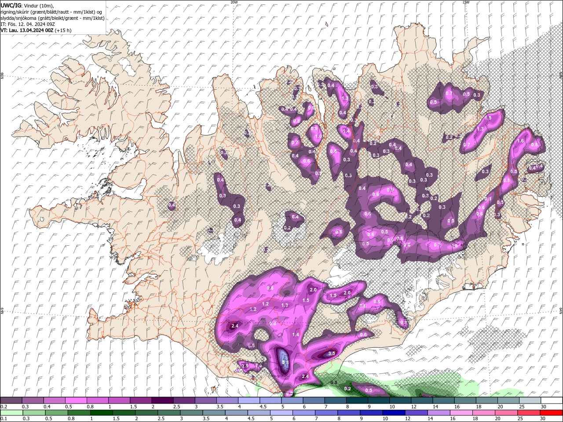The width and height of the screenshot is (563, 422).
Task: Pick the white swatch ending the snow legend
Action: (552, 400)
